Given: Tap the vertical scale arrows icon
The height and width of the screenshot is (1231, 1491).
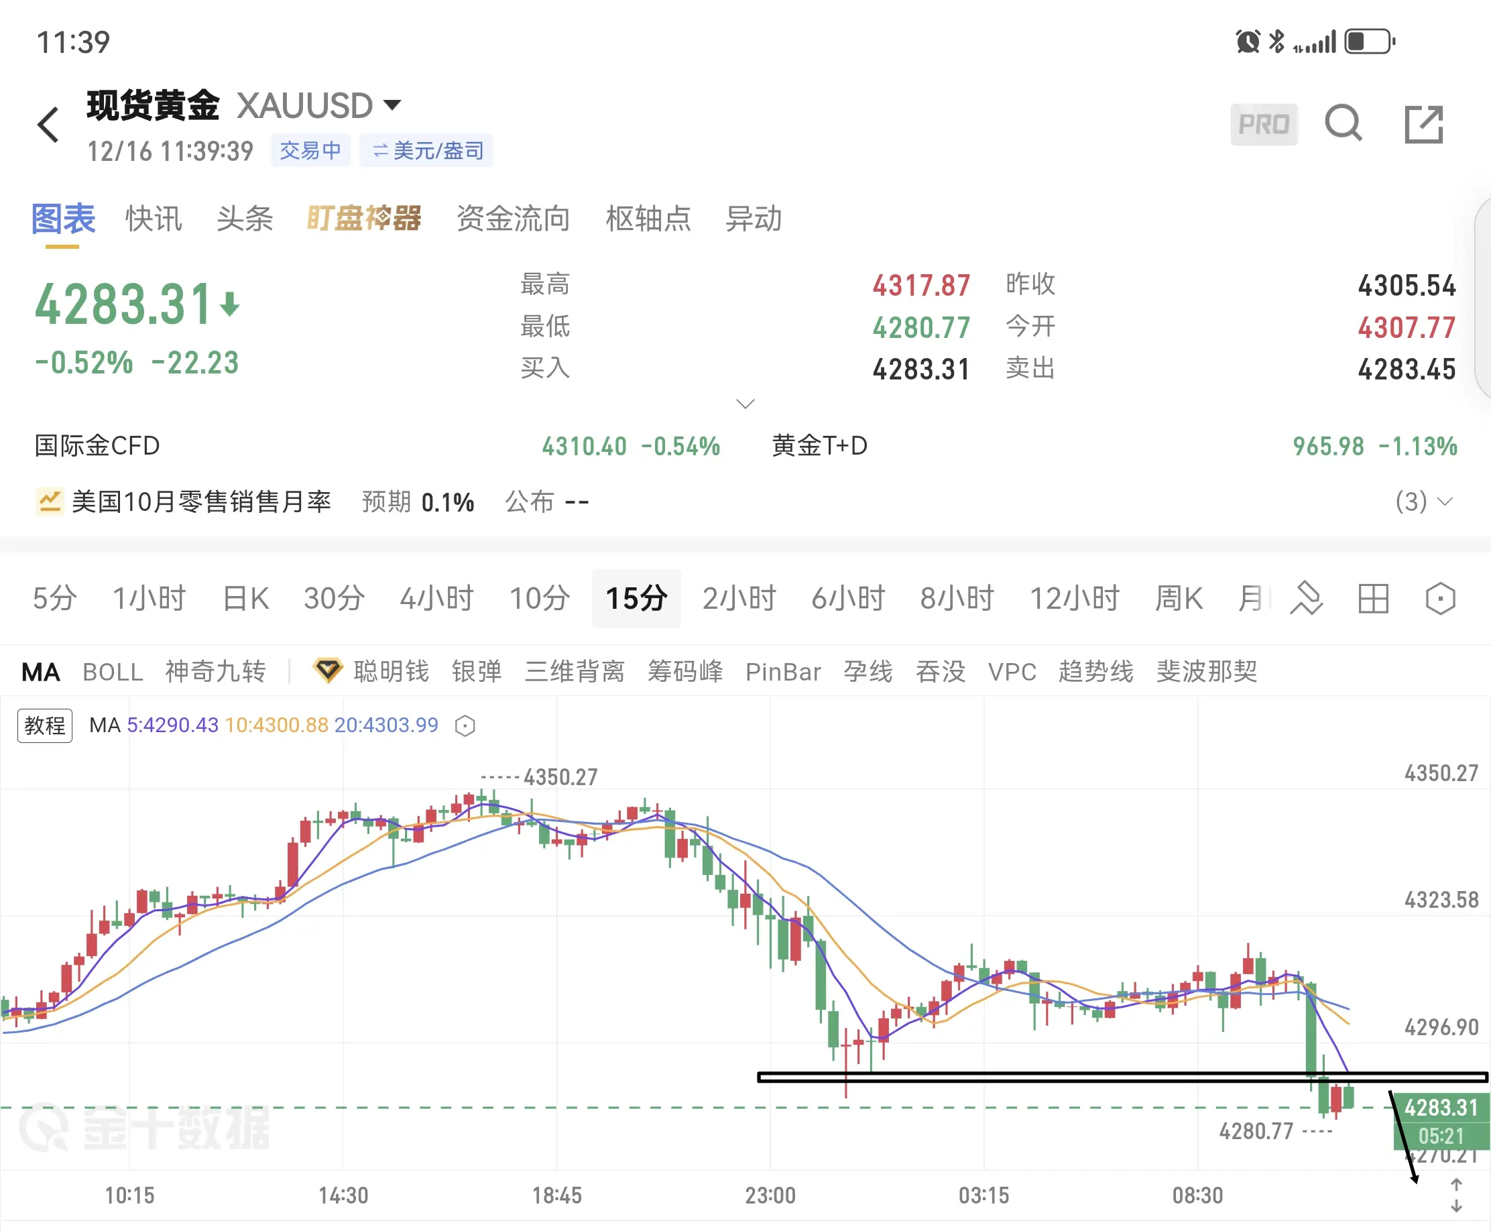Looking at the screenshot, I should click(1455, 1195).
